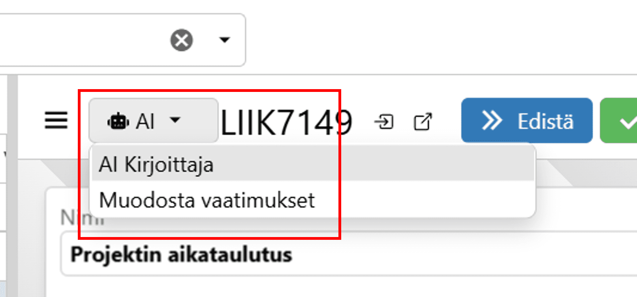Click the AI text on the dropdown button
Screen dimensions: 637x297
point(145,121)
